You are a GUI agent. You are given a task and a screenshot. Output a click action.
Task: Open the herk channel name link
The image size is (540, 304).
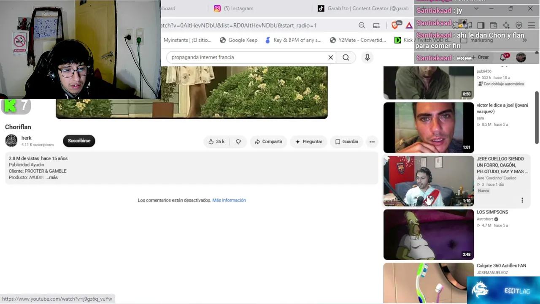click(26, 138)
